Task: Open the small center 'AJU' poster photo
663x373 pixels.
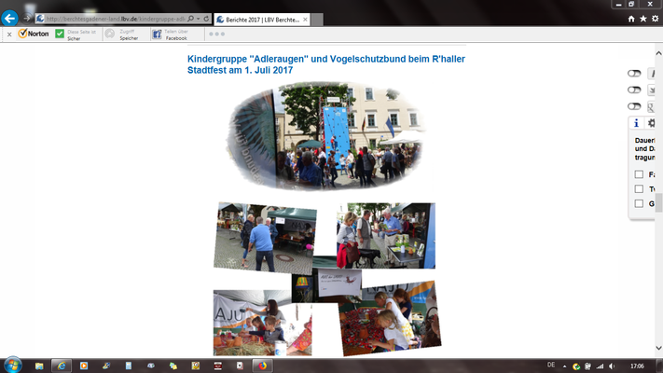Action: pyautogui.click(x=326, y=285)
